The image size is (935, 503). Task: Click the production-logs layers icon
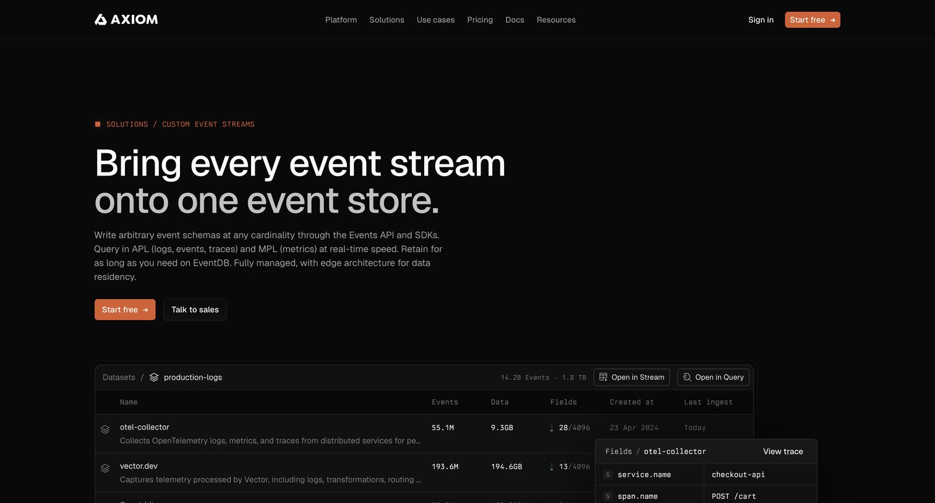click(154, 378)
